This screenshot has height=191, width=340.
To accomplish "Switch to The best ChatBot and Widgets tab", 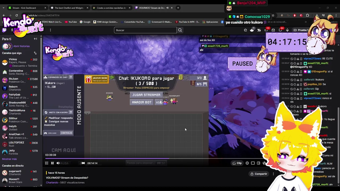I will pyautogui.click(x=69, y=8).
